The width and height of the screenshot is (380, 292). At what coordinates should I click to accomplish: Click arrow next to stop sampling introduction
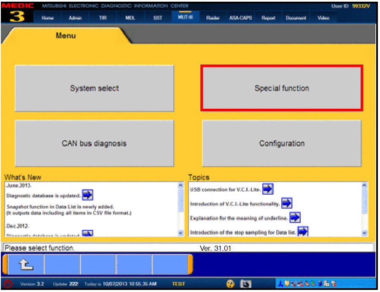click(x=303, y=232)
